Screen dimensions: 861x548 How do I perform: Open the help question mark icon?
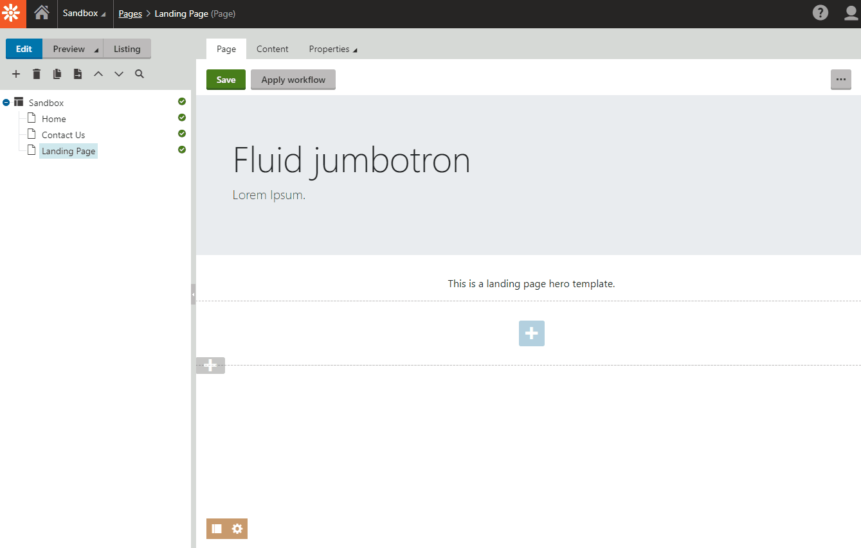coord(820,13)
